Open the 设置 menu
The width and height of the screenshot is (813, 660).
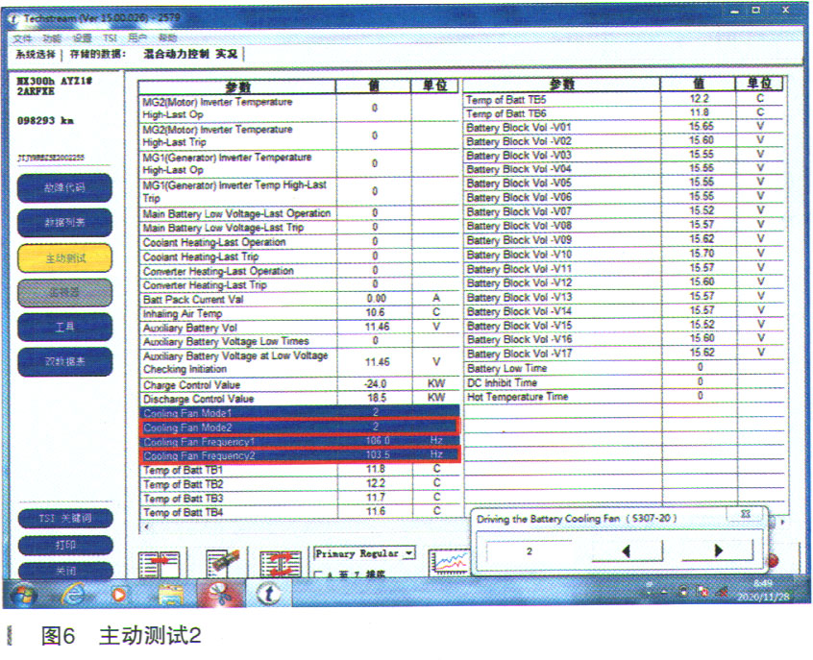(82, 38)
